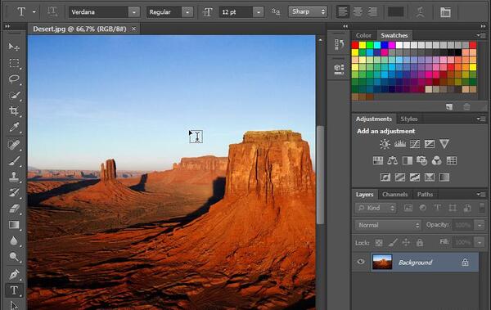Hide the Background layer visibility eye
The height and width of the screenshot is (310, 491).
[361, 262]
